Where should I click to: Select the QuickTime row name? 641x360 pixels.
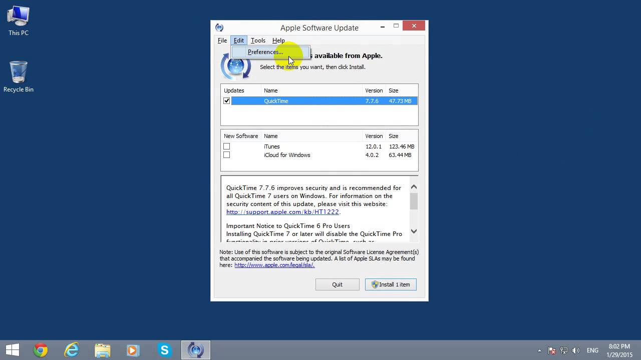pos(276,101)
